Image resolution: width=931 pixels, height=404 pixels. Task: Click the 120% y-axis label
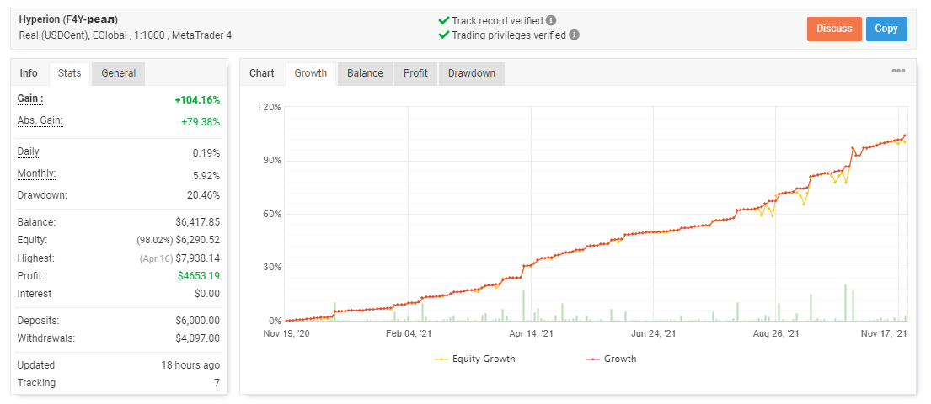pos(270,108)
